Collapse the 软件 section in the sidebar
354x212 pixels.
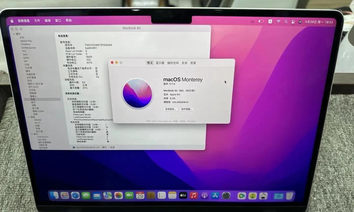pyautogui.click(x=32, y=134)
